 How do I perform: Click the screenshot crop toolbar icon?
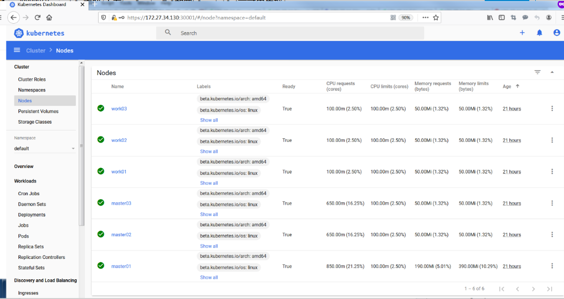pyautogui.click(x=513, y=17)
